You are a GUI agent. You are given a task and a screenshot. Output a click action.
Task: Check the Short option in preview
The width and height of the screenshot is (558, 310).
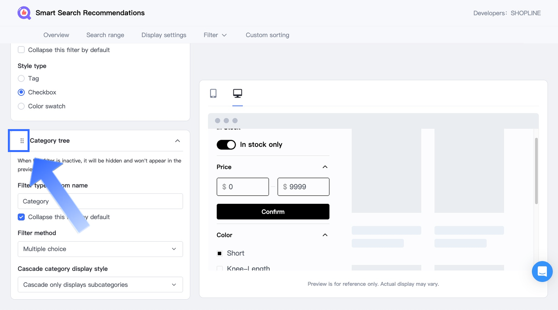tap(220, 253)
